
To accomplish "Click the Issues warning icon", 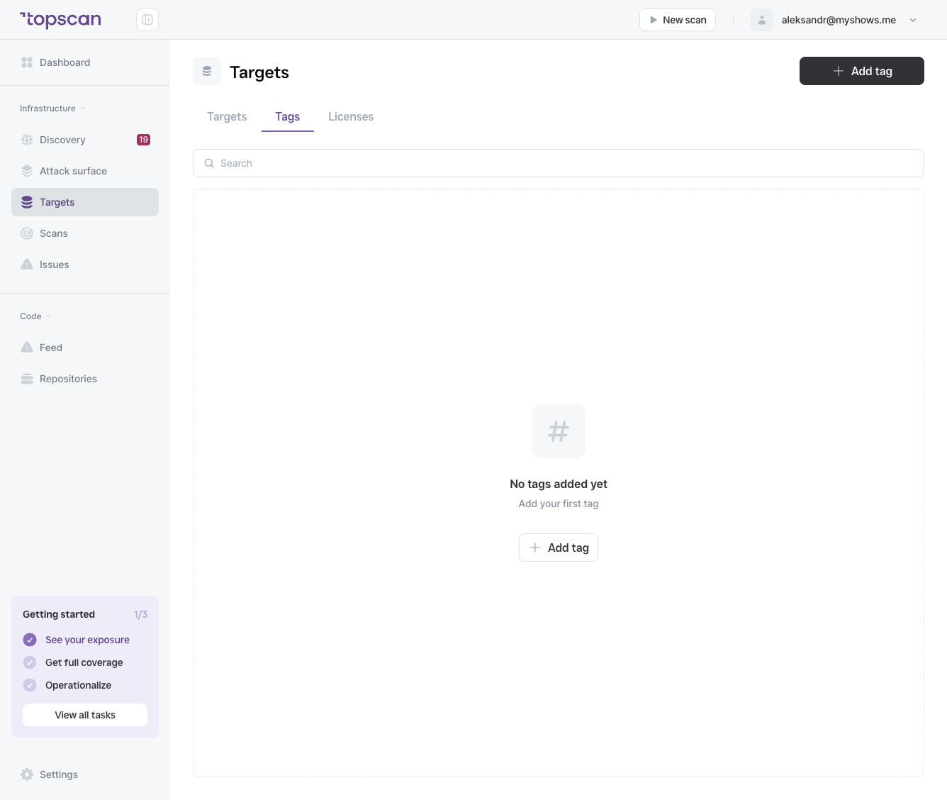I will pos(27,265).
